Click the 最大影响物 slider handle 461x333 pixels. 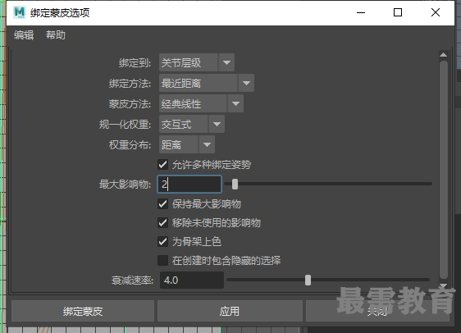pos(235,185)
